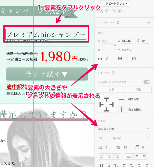Screen dimensions: 154x167
Task: Click the rotation angle icon
Action: [137, 41]
